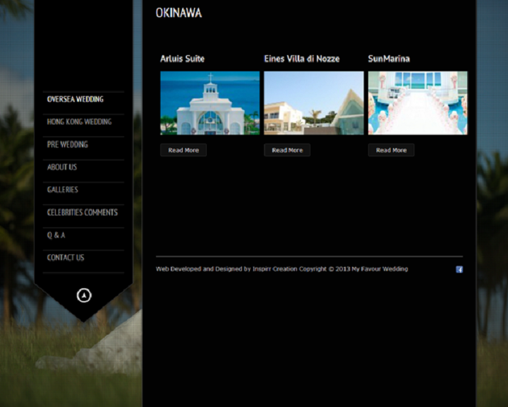Open Celebrities Comments section

(83, 212)
